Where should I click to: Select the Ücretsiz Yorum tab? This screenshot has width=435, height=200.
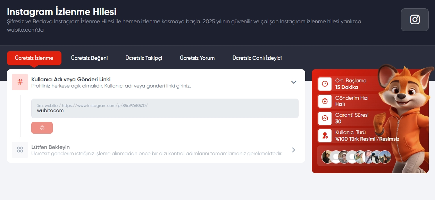[197, 58]
